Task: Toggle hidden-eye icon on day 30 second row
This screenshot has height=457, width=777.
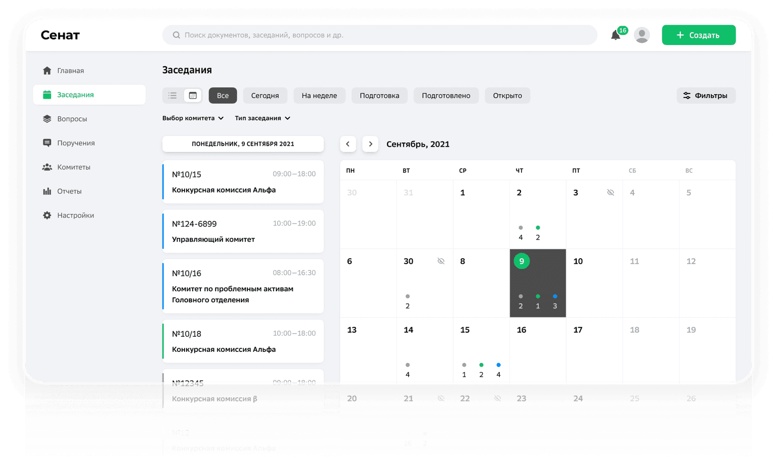Action: pos(441,261)
